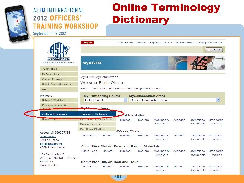Viewport: 244px width, 183px height.
Task: Click Committee D05 on Coal and Coke heading
Action: [x=109, y=162]
